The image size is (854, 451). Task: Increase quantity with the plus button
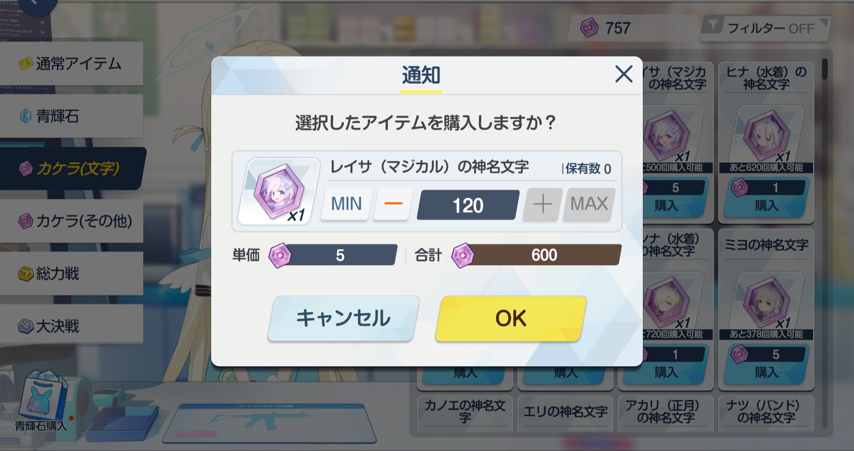point(543,204)
